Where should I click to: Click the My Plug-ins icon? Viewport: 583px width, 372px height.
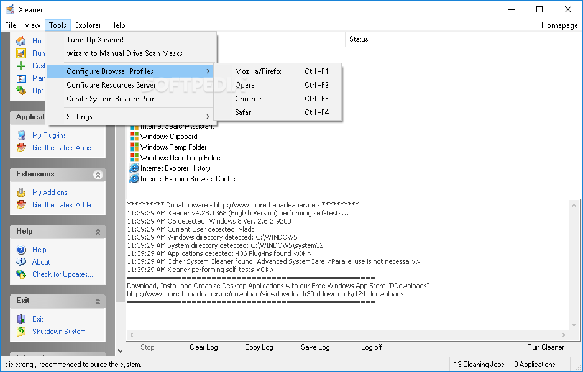(x=21, y=135)
